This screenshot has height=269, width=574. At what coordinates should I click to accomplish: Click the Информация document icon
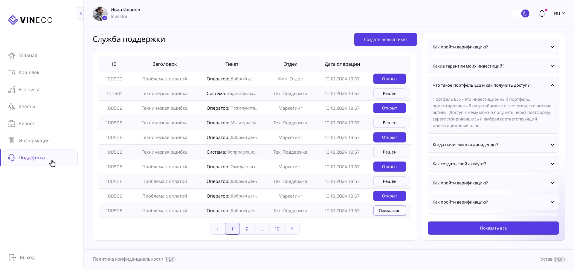[11, 141]
